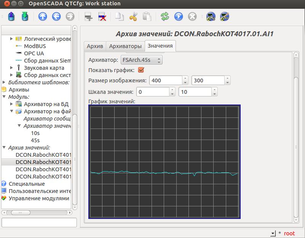The image size is (305, 238).
Task: Switch to the Архив tab
Action: point(95,46)
